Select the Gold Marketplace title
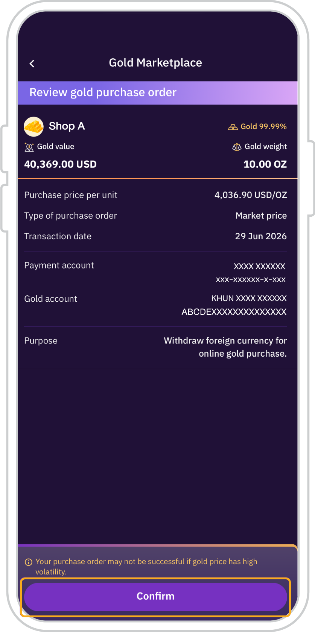The height and width of the screenshot is (632, 315). click(x=155, y=63)
